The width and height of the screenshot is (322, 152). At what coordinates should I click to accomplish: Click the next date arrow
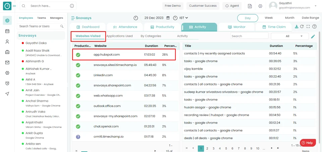(175, 18)
